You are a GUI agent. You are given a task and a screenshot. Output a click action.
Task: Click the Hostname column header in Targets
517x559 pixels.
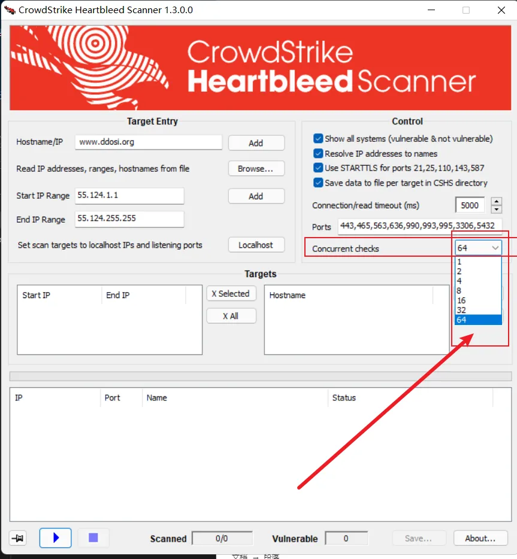[x=349, y=295]
